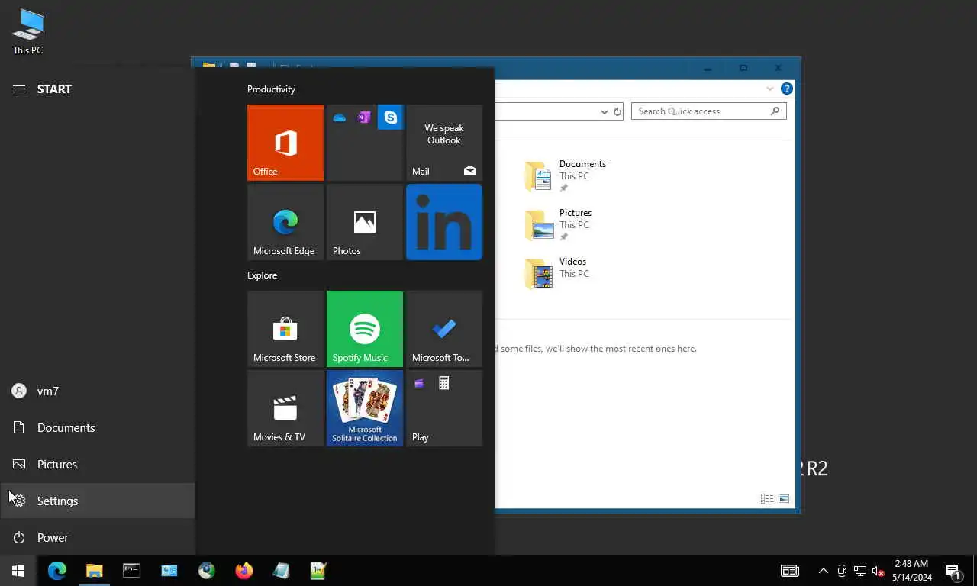Open File Explorer from the taskbar

pos(94,571)
